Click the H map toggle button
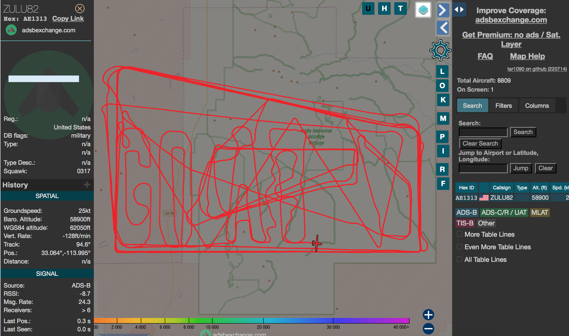 point(384,8)
